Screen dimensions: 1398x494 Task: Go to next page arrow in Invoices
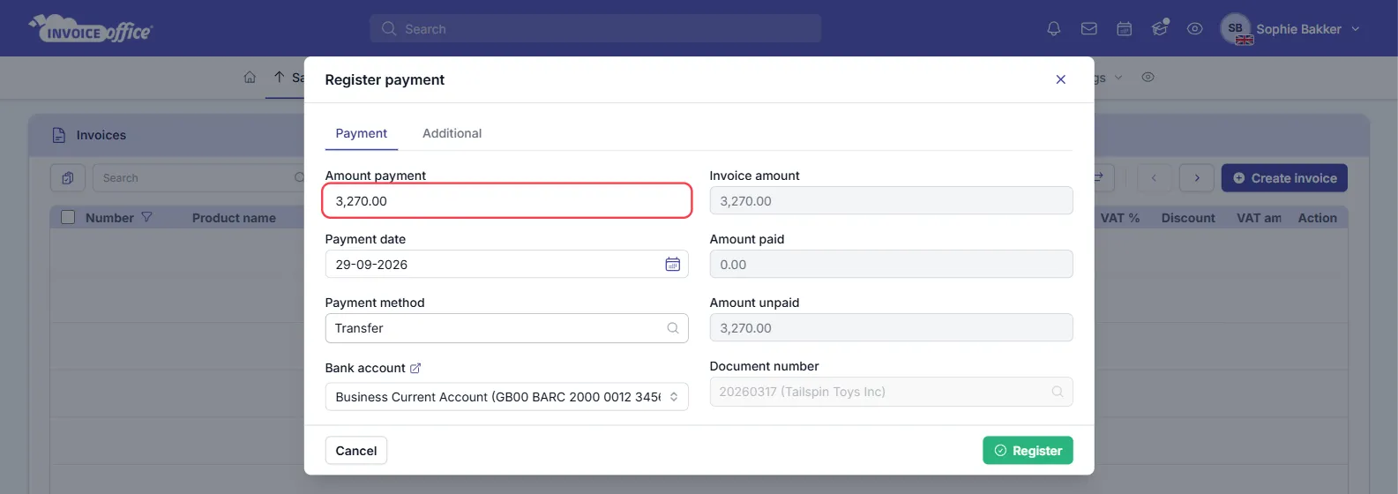pos(1197,178)
